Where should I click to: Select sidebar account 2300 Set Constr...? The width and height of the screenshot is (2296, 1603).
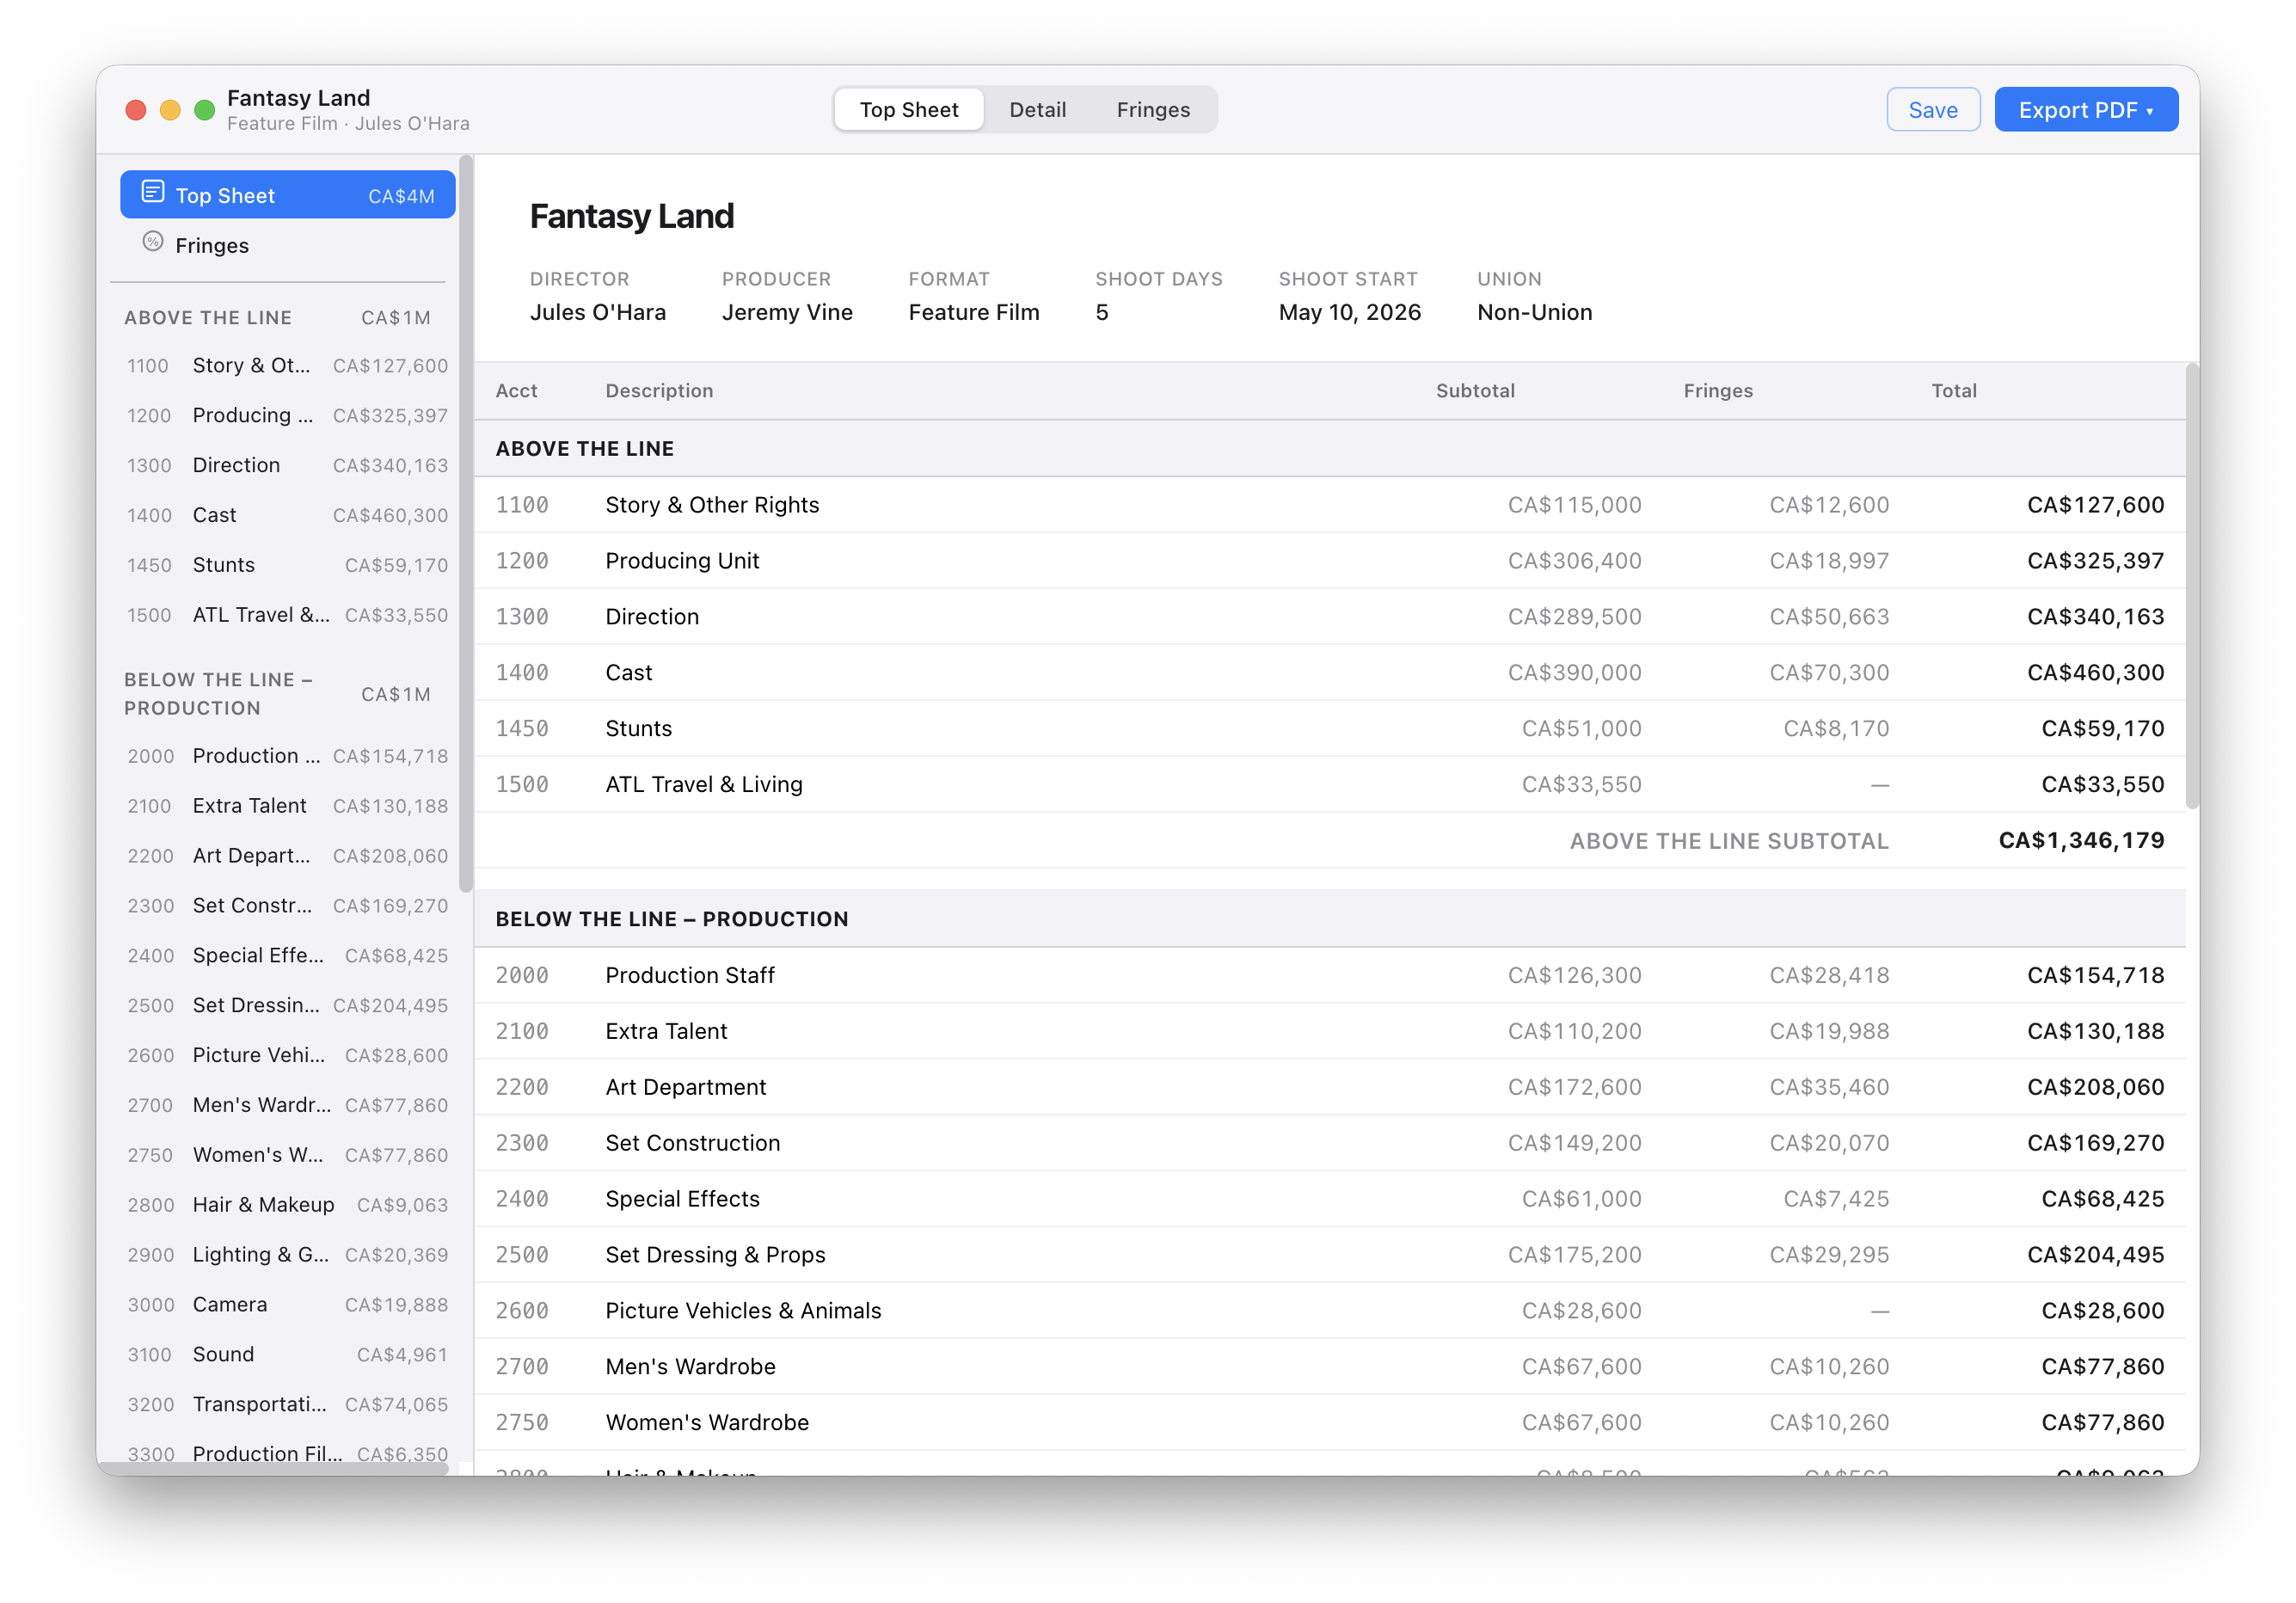[288, 907]
